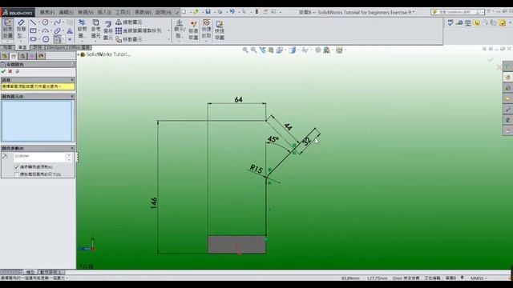
Task: Click the Quick Snaps icon
Action: [x=207, y=22]
